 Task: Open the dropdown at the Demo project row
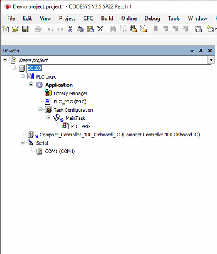(211, 60)
